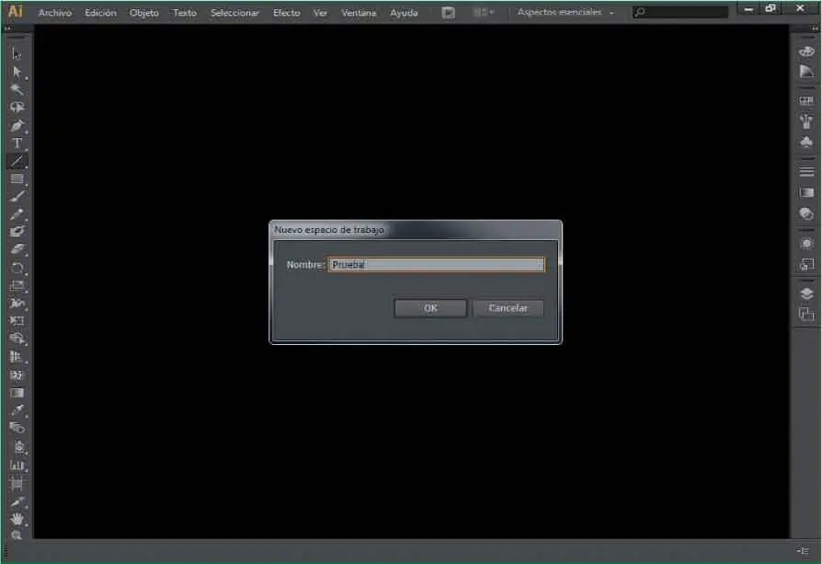Open the Aspectos esenciales workspace switcher
The width and height of the screenshot is (822, 564).
[x=565, y=12]
